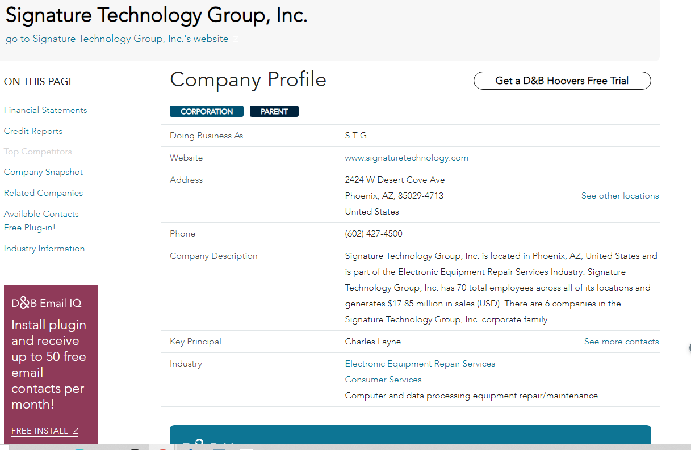Click the D&B Email IQ heading
This screenshot has height=450, width=691.
pyautogui.click(x=47, y=303)
